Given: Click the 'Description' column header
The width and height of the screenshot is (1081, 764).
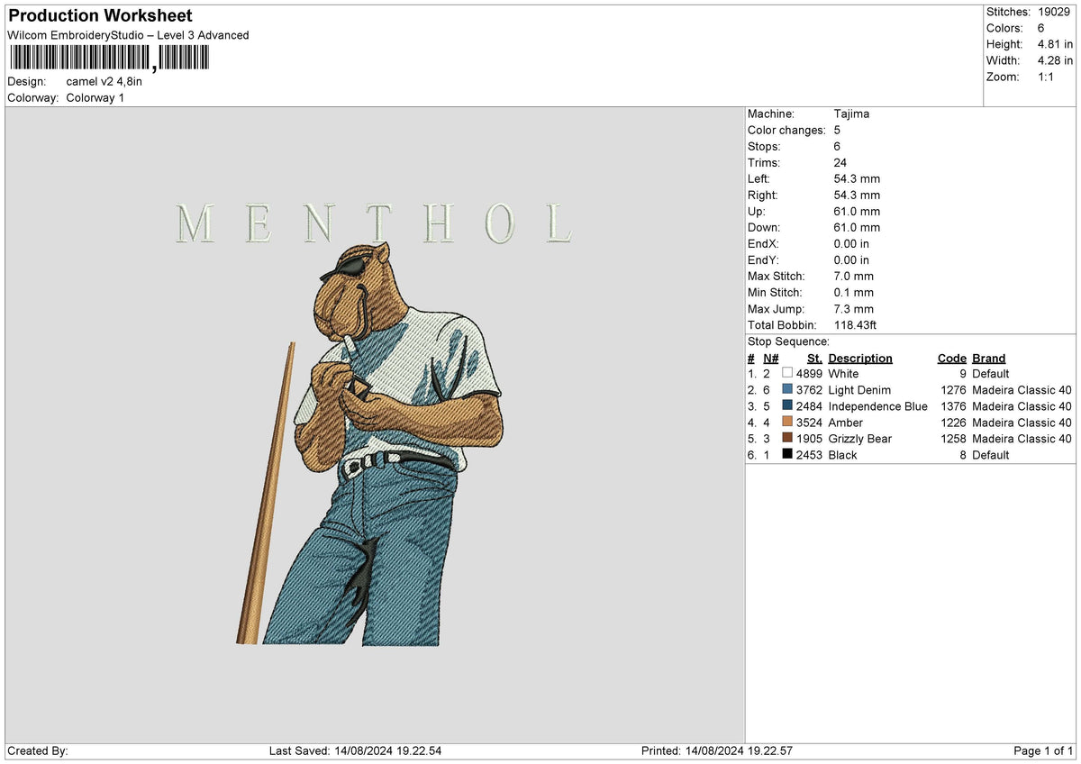Looking at the screenshot, I should click(x=860, y=358).
